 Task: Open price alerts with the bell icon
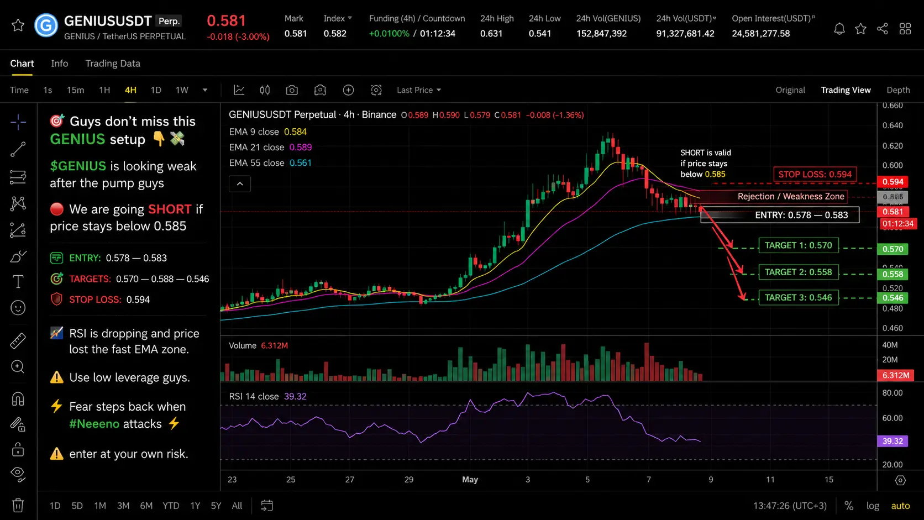point(839,29)
